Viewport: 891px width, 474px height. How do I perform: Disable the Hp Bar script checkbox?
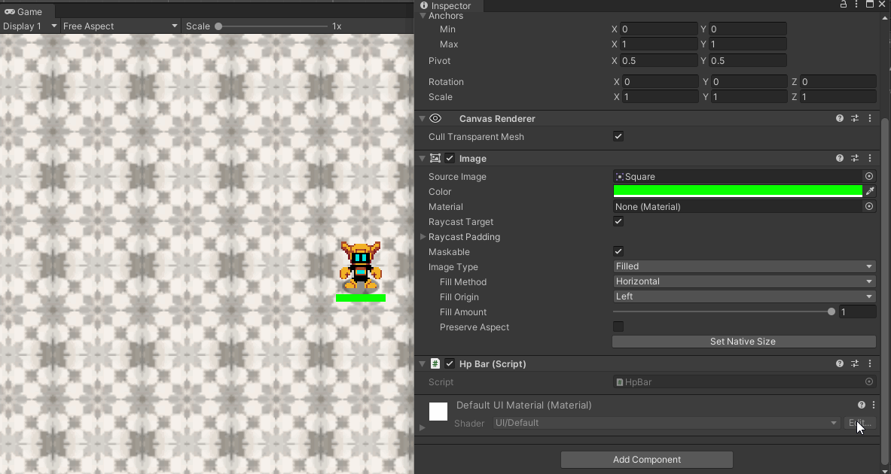[450, 364]
